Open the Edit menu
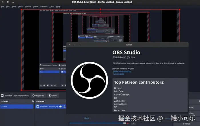Viewport: 200px width, 126px height. [8, 7]
